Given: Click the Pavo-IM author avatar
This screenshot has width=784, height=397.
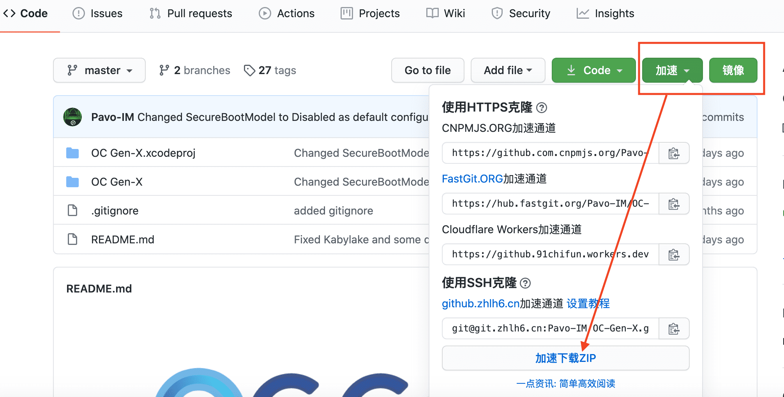Looking at the screenshot, I should pos(72,117).
